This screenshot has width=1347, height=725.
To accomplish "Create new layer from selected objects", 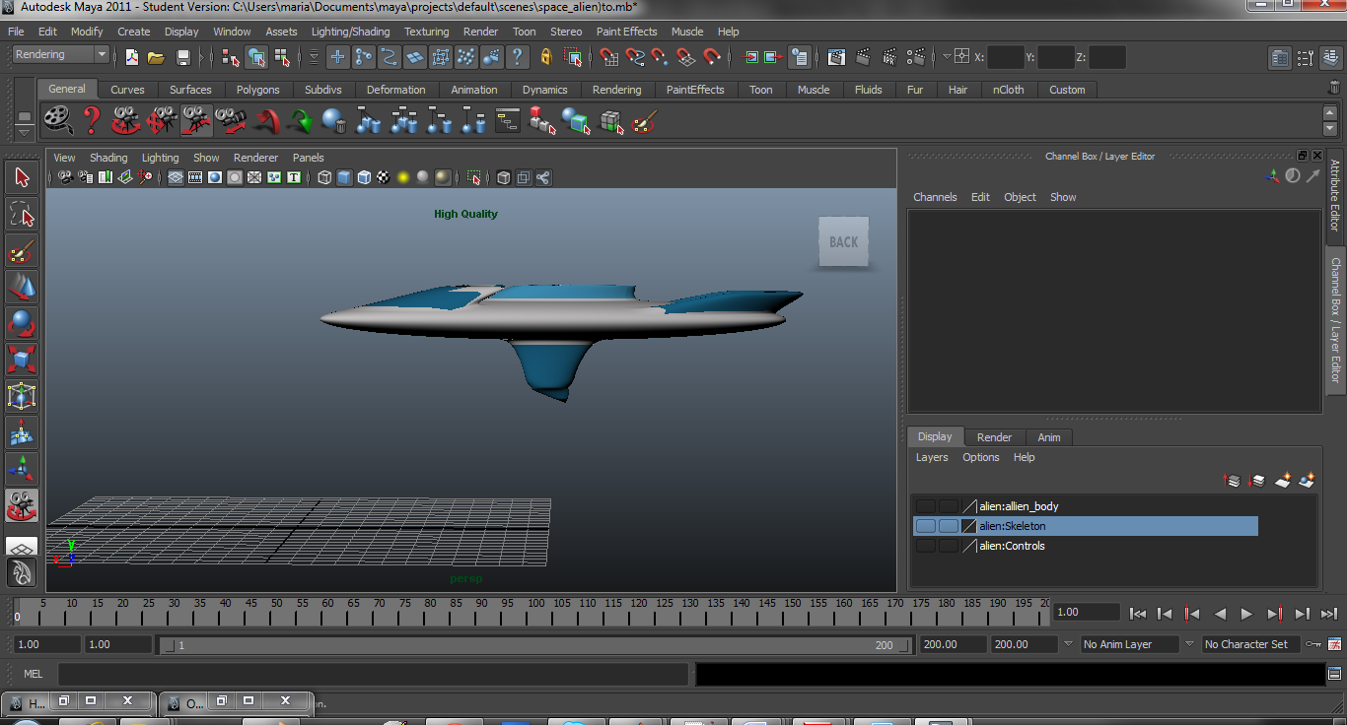I will [1308, 481].
